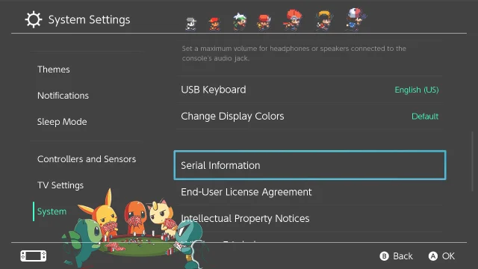Click the A button OK icon
The image size is (478, 269).
coord(433,256)
